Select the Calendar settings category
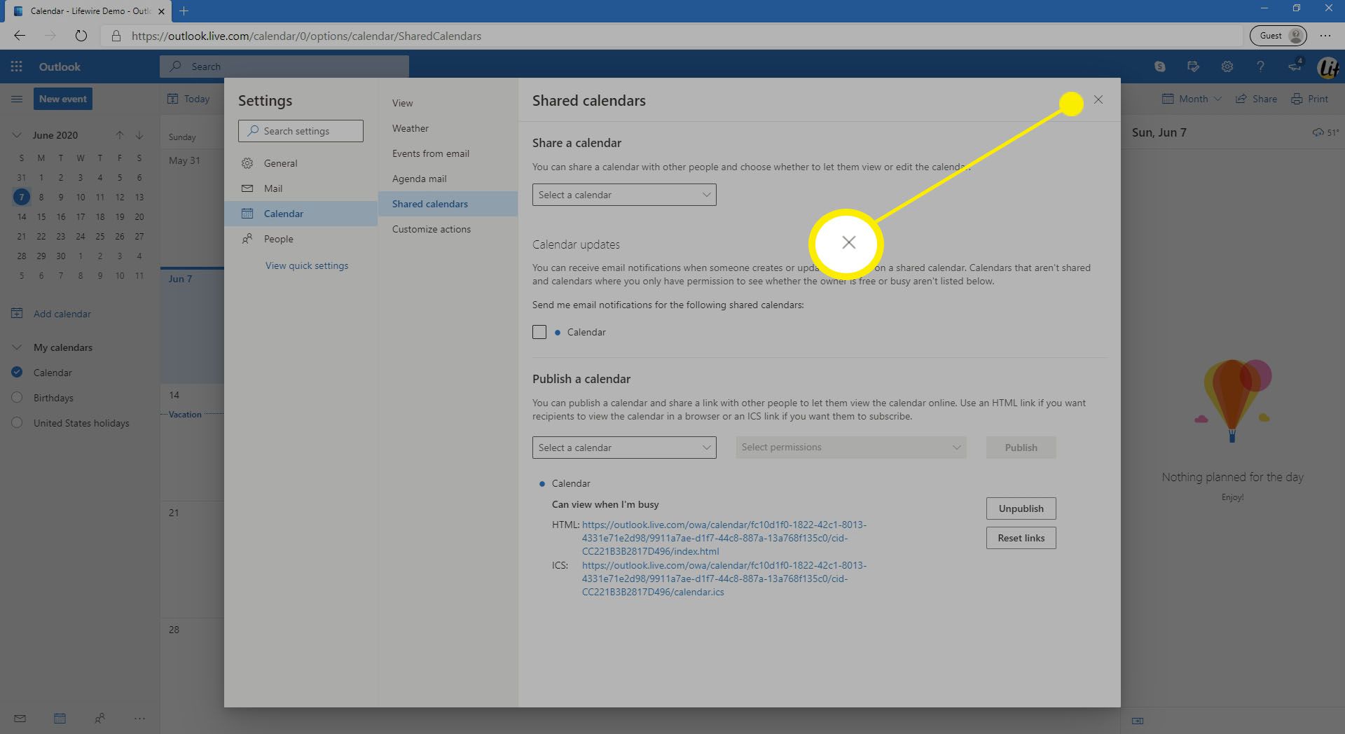 tap(301, 214)
